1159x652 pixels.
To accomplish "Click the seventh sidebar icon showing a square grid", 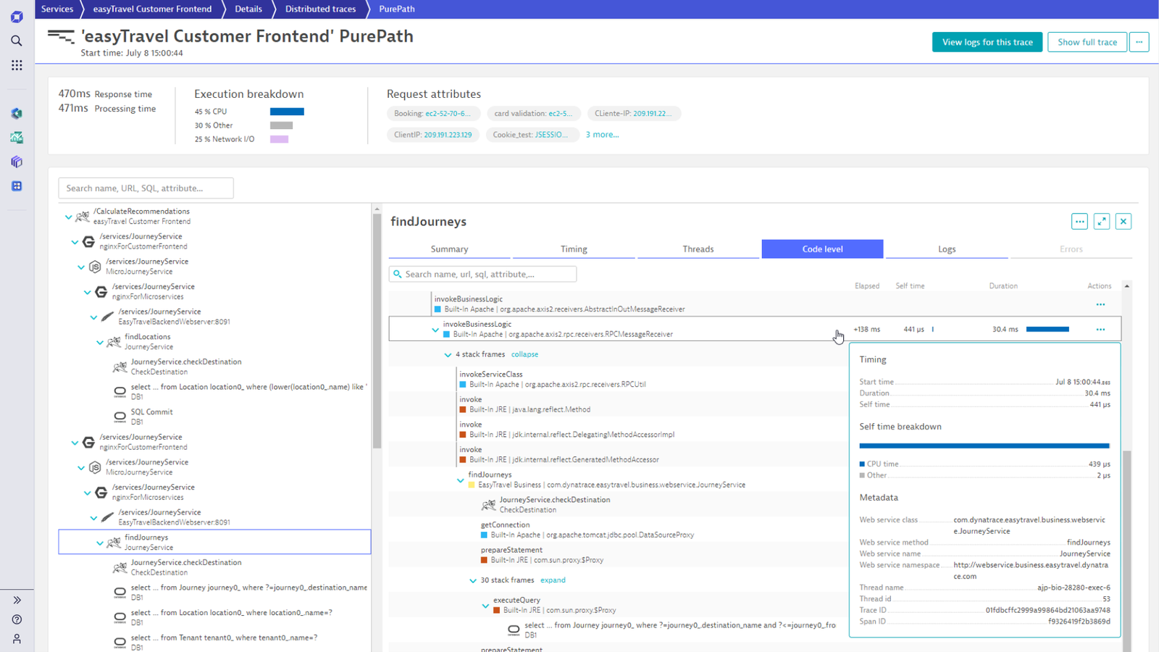I will pos(17,186).
